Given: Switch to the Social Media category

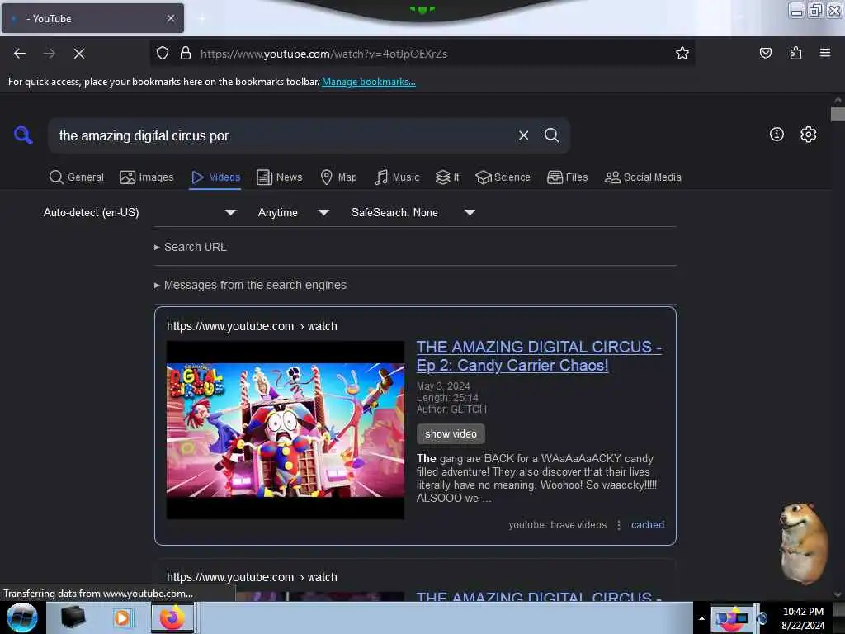Looking at the screenshot, I should (x=643, y=177).
